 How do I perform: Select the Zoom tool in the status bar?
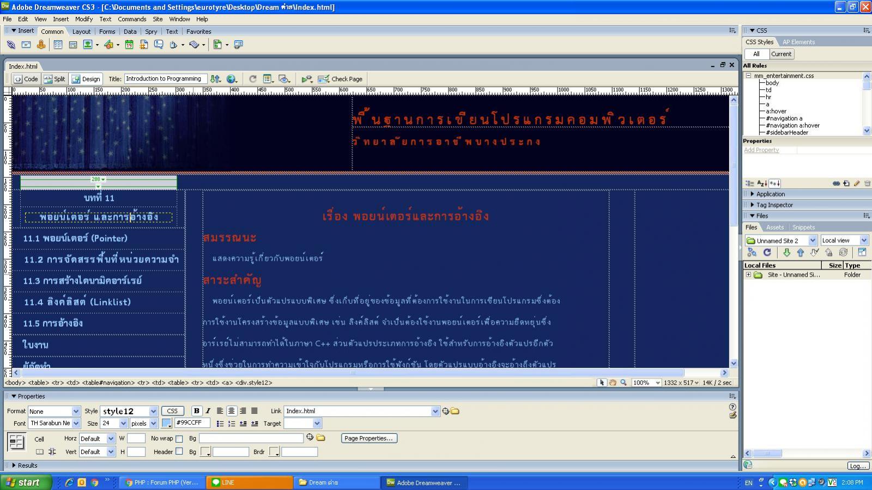[623, 383]
